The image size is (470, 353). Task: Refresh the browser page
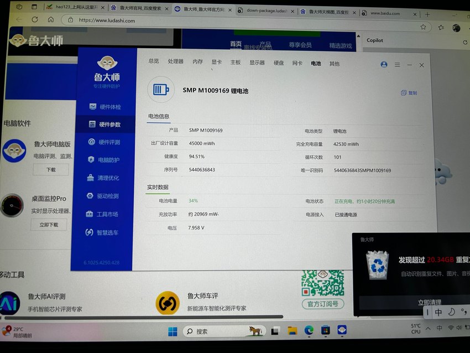(35, 19)
